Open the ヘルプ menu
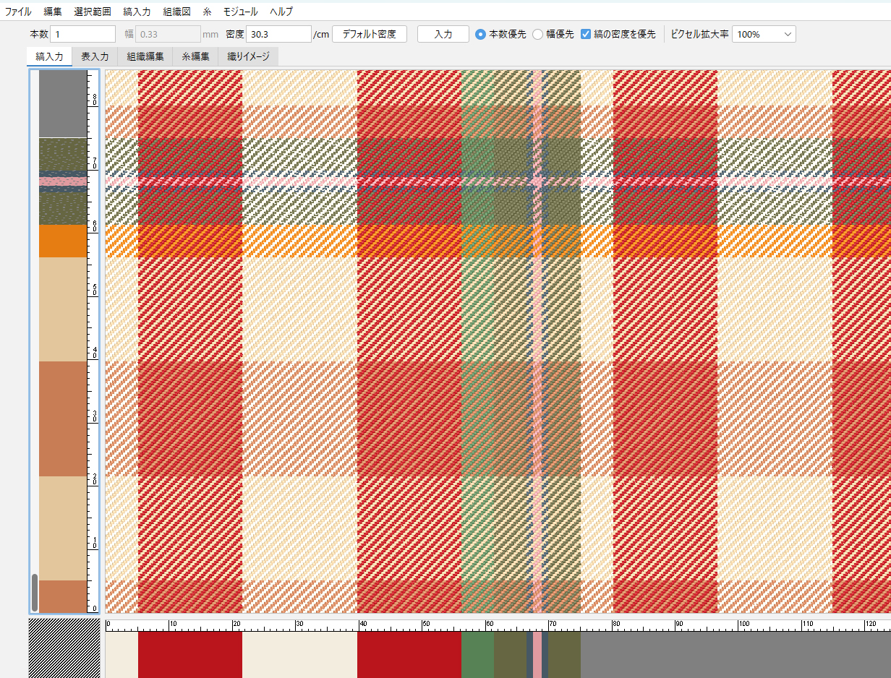 point(281,12)
